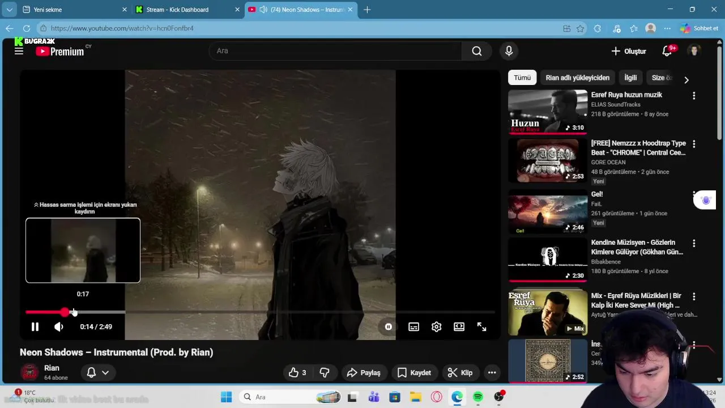This screenshot has height=408, width=725.
Task: Pause the video playback
Action: 35,327
